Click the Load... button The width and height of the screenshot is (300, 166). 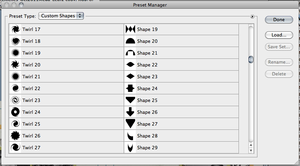tap(279, 35)
